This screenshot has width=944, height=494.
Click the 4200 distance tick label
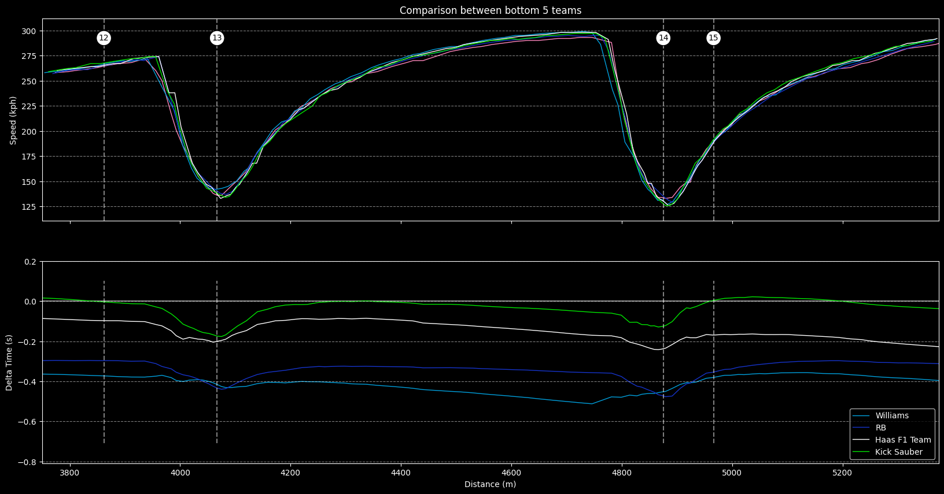290,473
